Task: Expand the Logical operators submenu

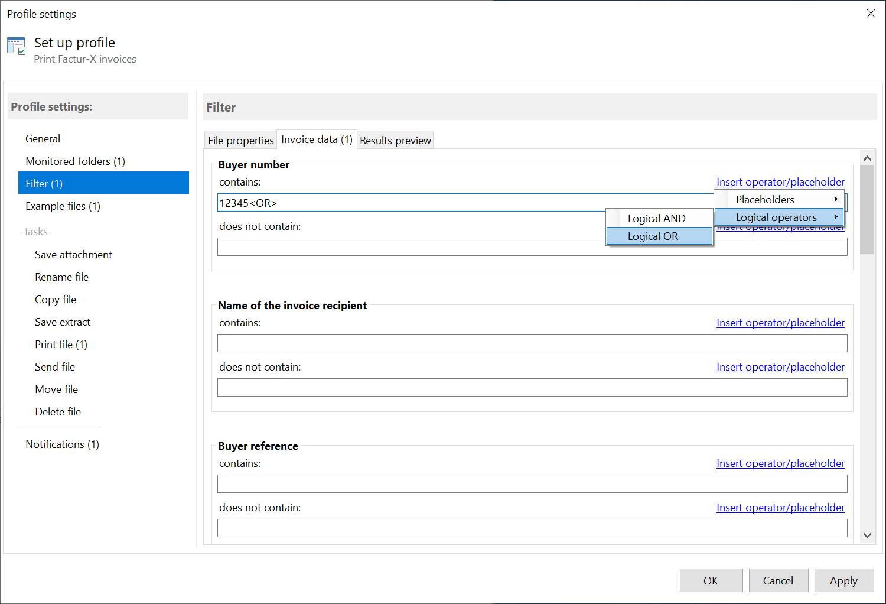Action: [779, 217]
